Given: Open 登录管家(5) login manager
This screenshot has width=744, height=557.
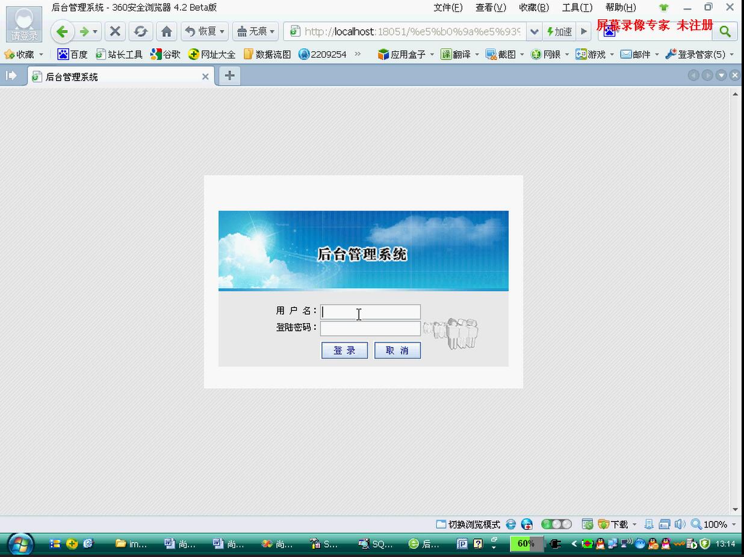Looking at the screenshot, I should [700, 54].
